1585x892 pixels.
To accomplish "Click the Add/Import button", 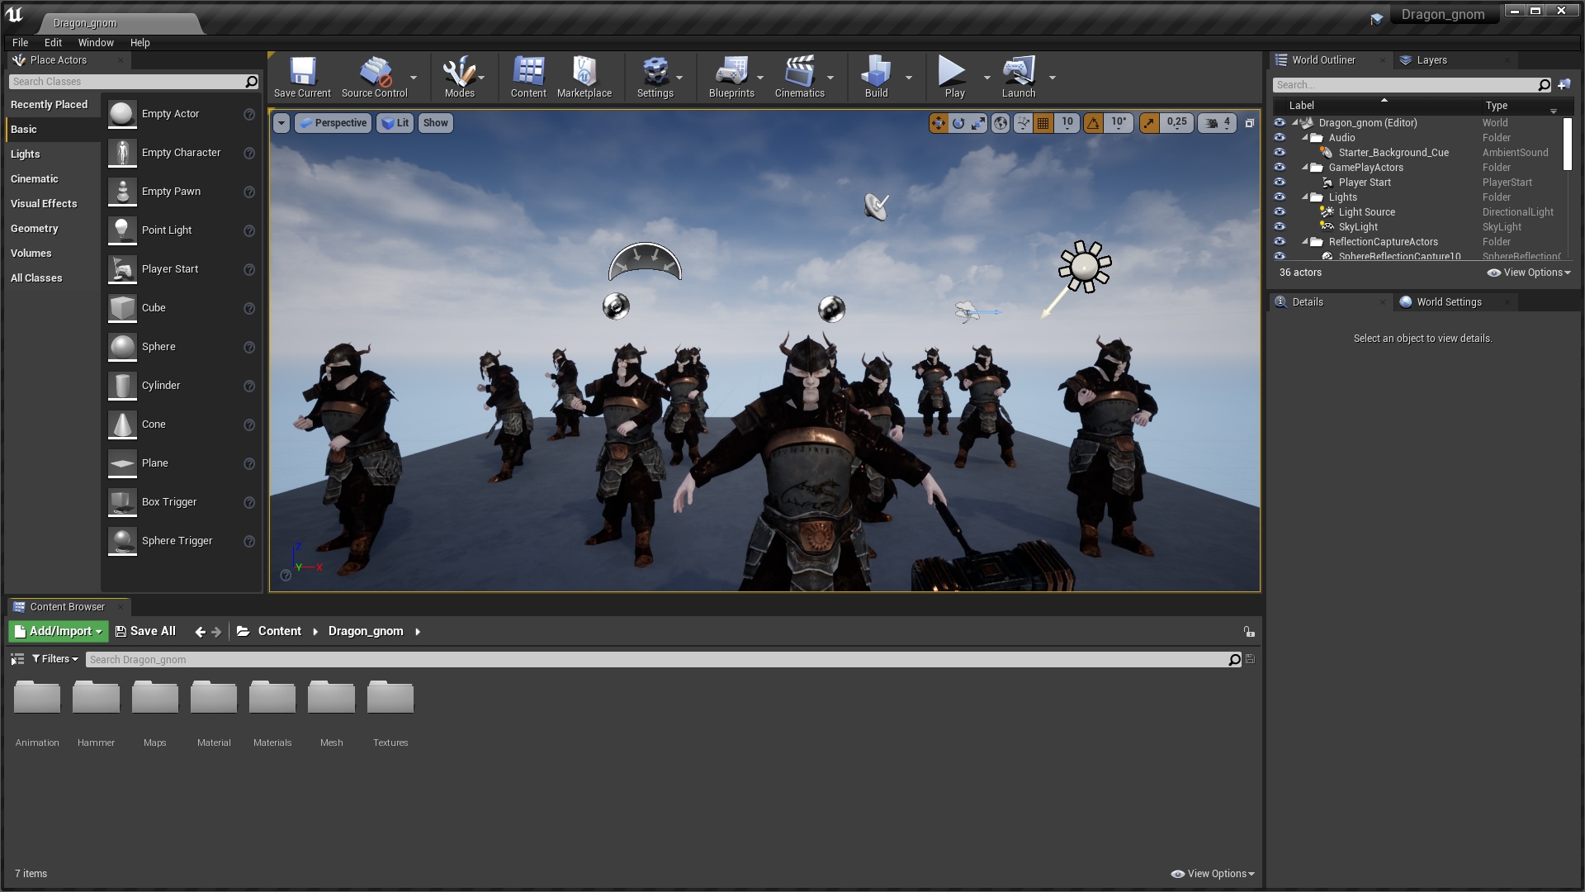I will [x=59, y=631].
